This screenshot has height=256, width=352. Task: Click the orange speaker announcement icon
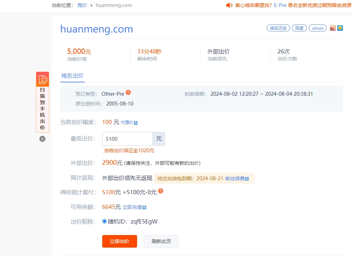229,5
